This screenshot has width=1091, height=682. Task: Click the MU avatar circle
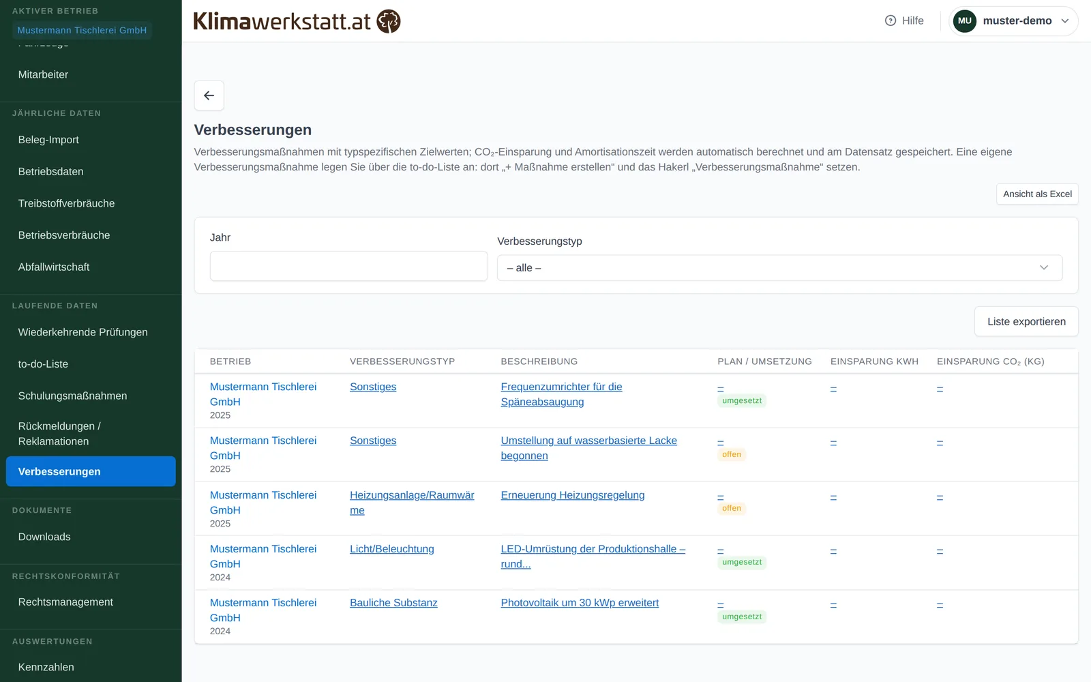point(964,20)
